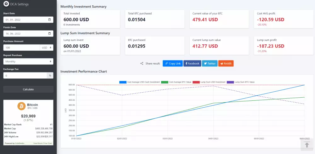Click the share icon beside Share result
The width and height of the screenshot is (315, 154).
pyautogui.click(x=142, y=64)
